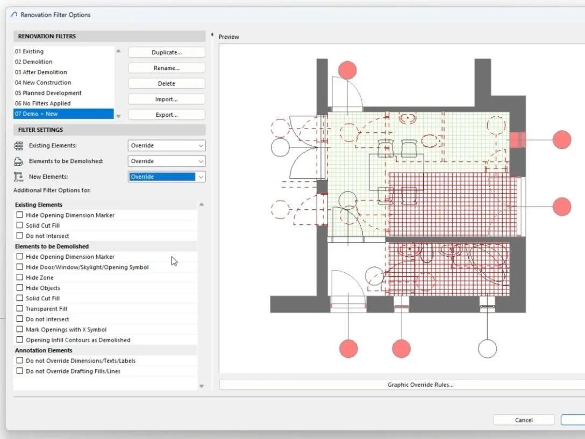This screenshot has height=439, width=585.
Task: Select the 02 Demolition filter
Action: [x=63, y=62]
